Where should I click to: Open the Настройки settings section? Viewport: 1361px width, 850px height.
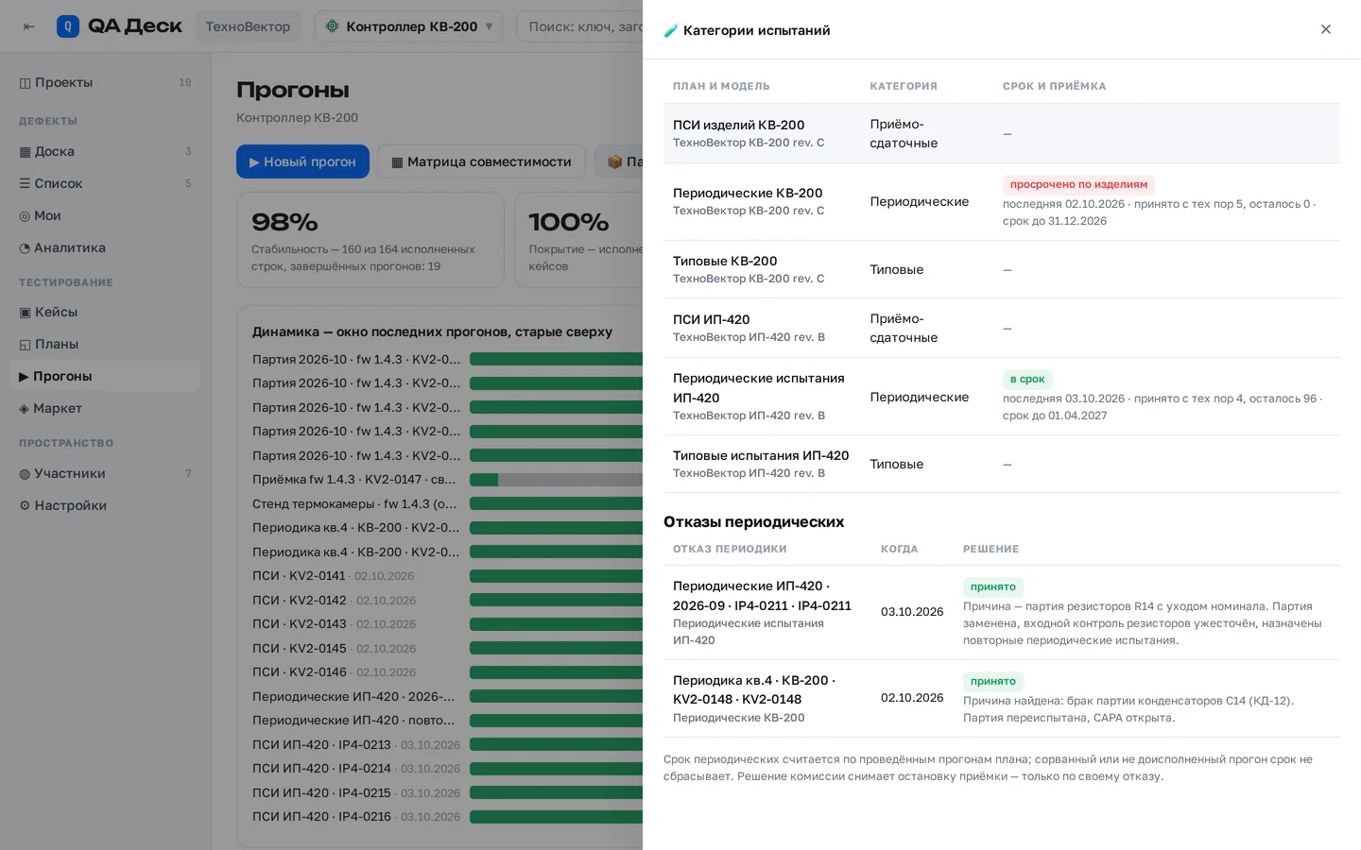(x=106, y=506)
